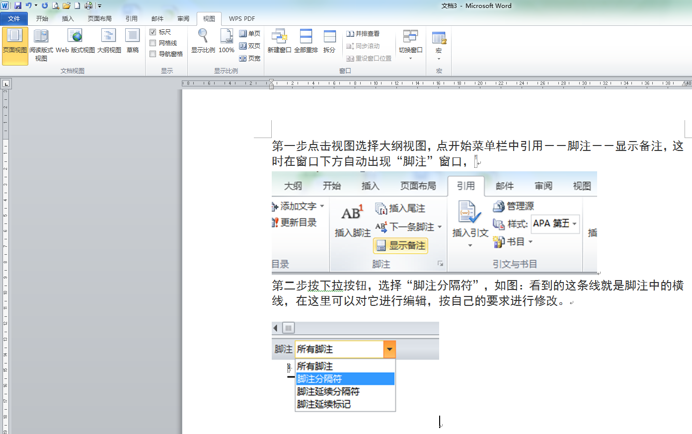Viewport: 692px width, 434px height.
Task: Click the 宏 macros icon
Action: pos(439,38)
